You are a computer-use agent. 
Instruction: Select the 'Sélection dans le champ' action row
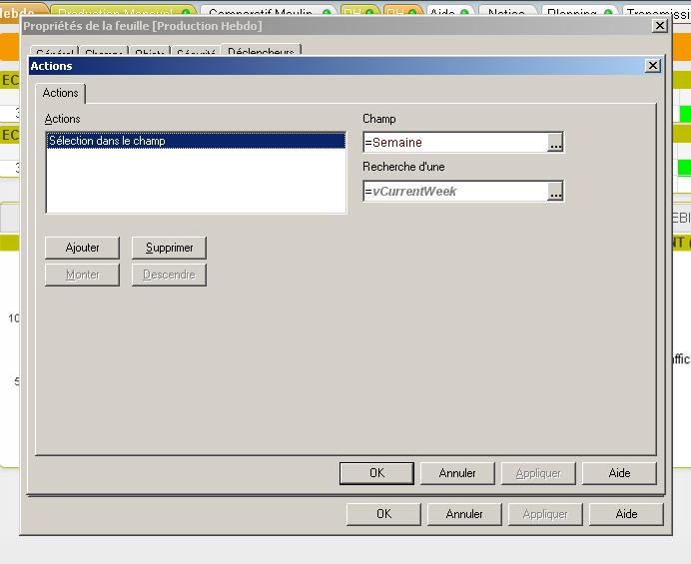(x=196, y=141)
